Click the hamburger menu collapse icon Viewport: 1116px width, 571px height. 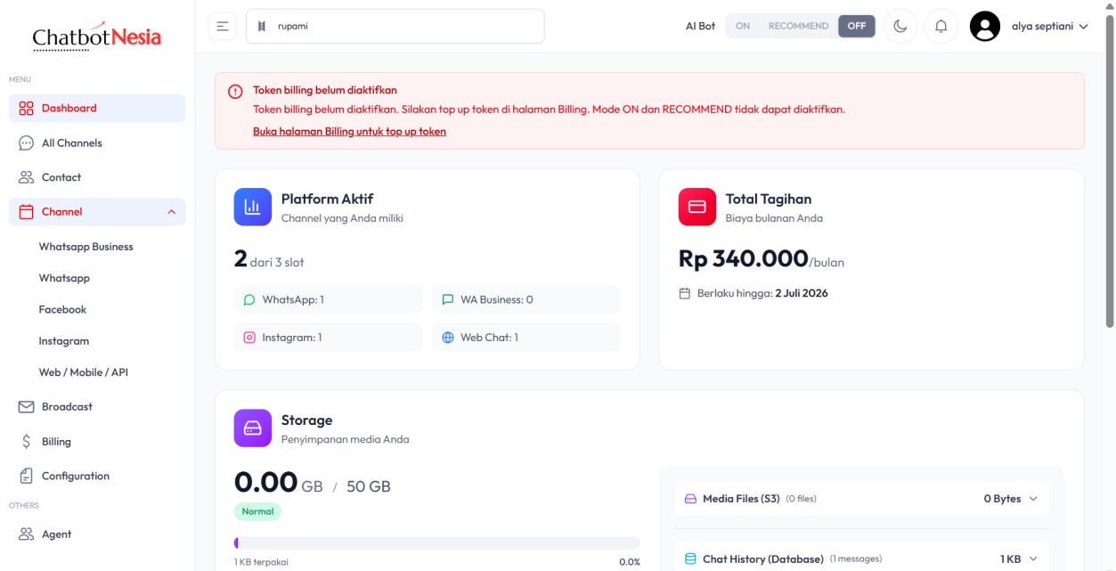pos(223,26)
